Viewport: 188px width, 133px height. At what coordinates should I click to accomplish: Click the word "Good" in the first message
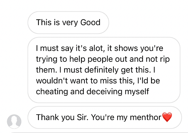point(90,22)
